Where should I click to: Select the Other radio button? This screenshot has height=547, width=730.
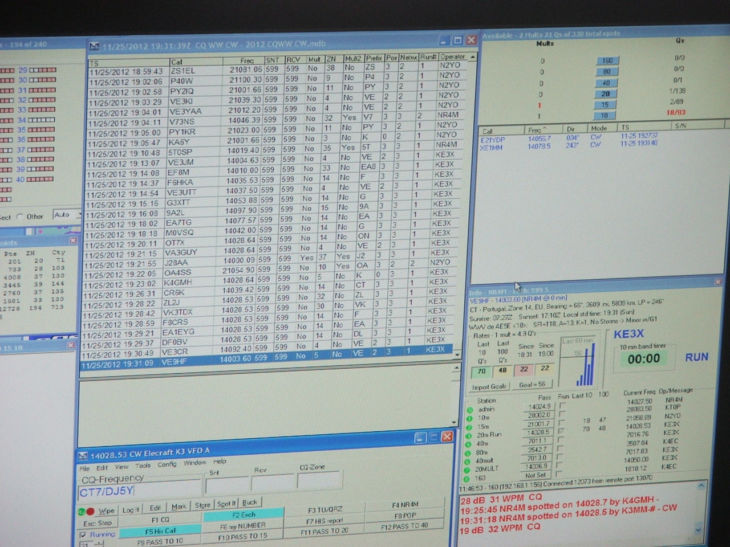[x=20, y=217]
